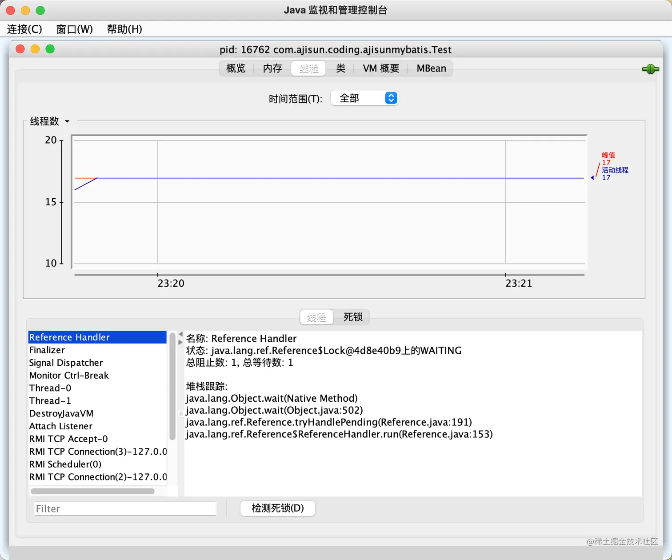Click the vertical scrollbar of the thread list

click(172, 387)
